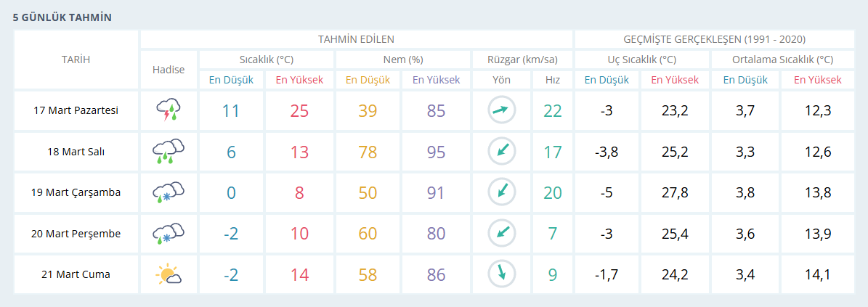
Task: Click wind direction compass for 17 Mart
Action: click(501, 110)
